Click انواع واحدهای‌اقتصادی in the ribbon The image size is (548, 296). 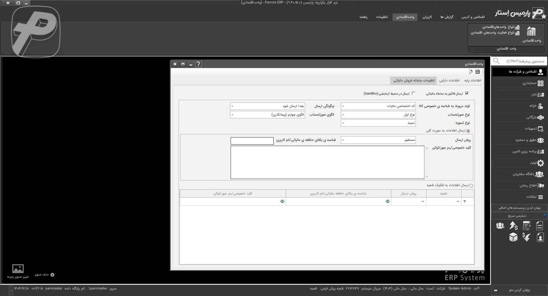[x=501, y=27]
